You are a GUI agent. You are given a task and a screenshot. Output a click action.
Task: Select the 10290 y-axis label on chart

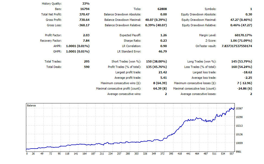click(239, 117)
